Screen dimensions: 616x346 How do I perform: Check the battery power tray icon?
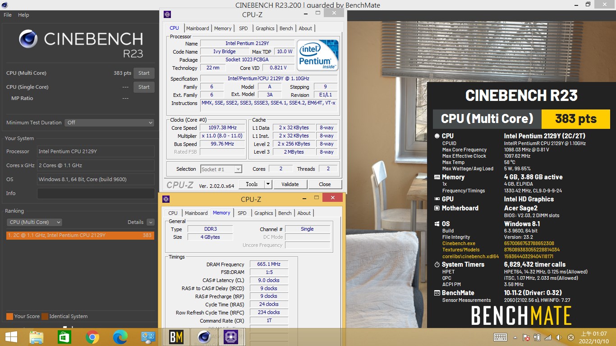pos(537,337)
